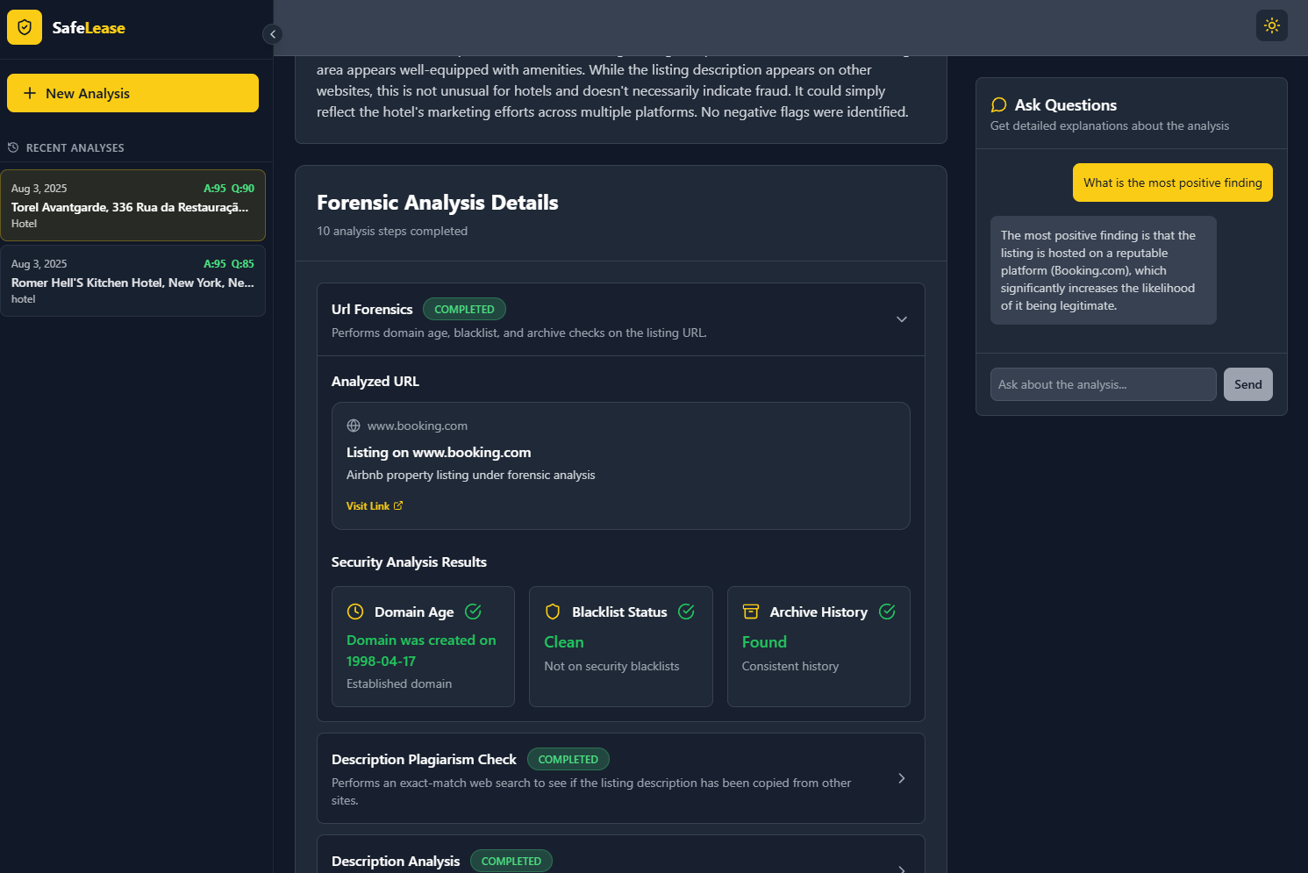
Task: Click the Archive History green checkmark
Action: pos(887,612)
